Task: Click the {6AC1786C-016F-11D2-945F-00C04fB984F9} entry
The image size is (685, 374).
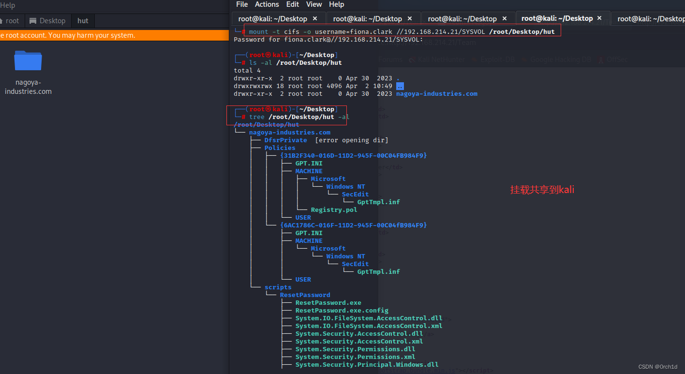Action: 354,225
